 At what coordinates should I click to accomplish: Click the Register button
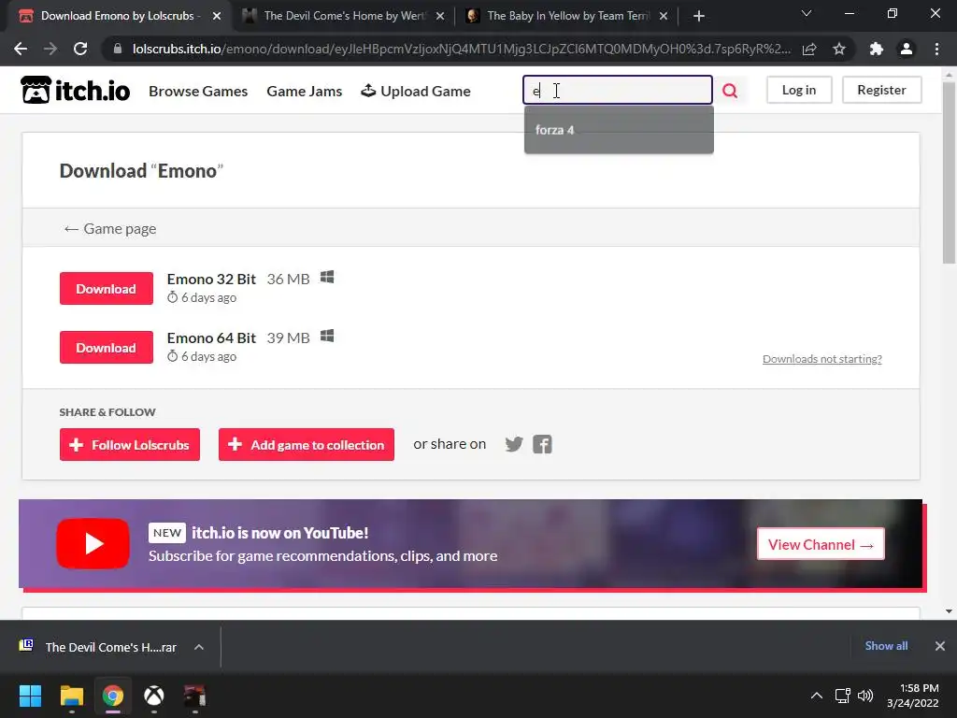[x=881, y=90]
